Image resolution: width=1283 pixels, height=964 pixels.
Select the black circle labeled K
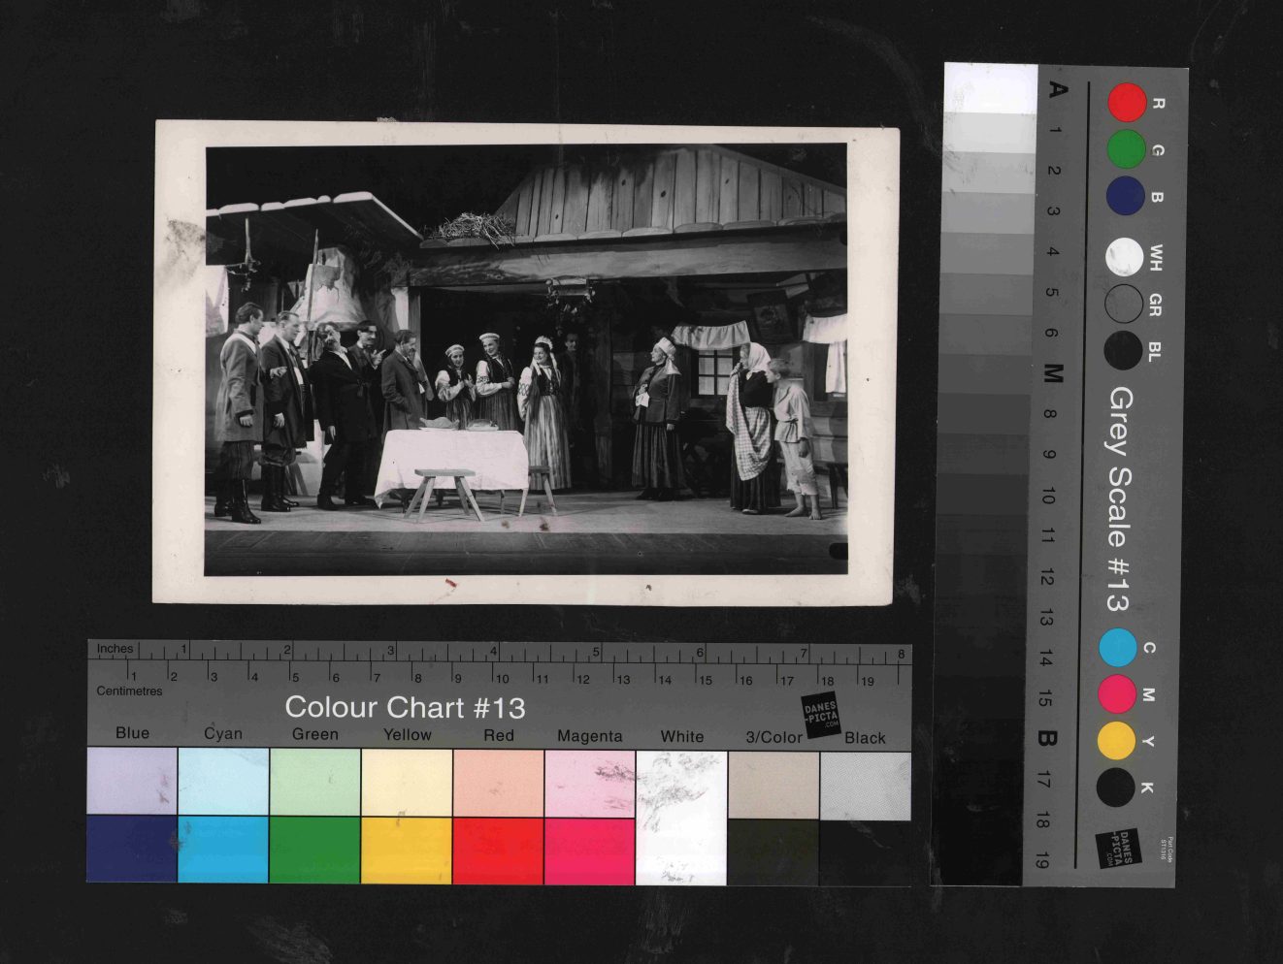click(1116, 787)
